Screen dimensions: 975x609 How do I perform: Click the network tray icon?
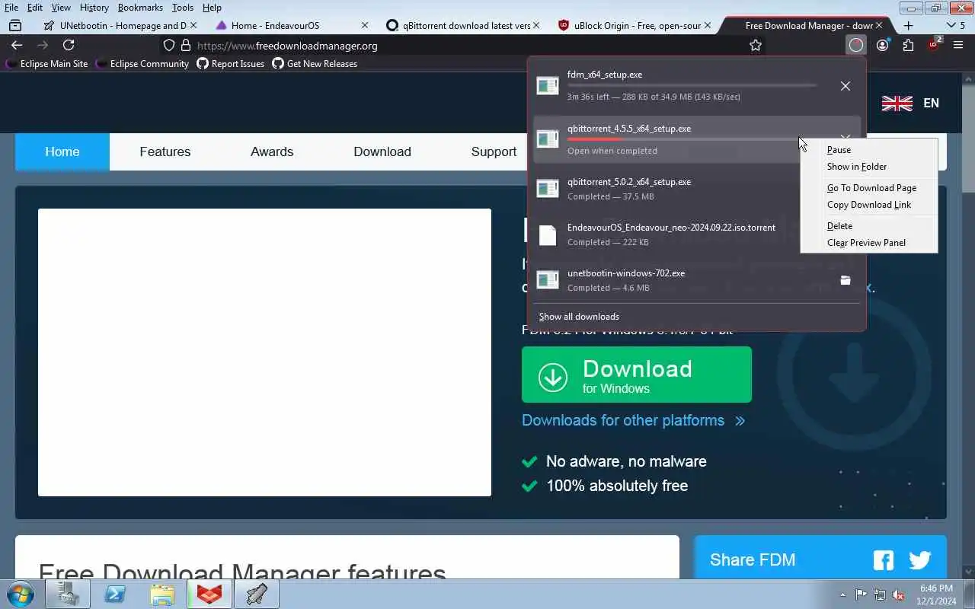[880, 595]
